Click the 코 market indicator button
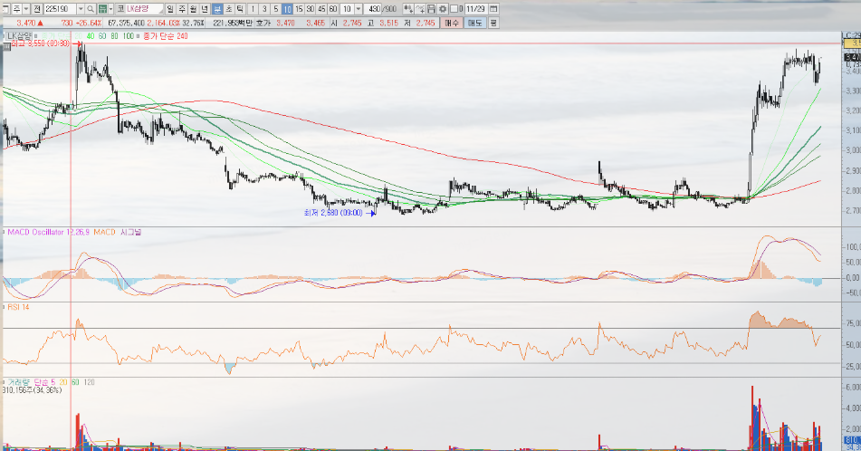Screen dimensions: 861x451 tap(120, 9)
